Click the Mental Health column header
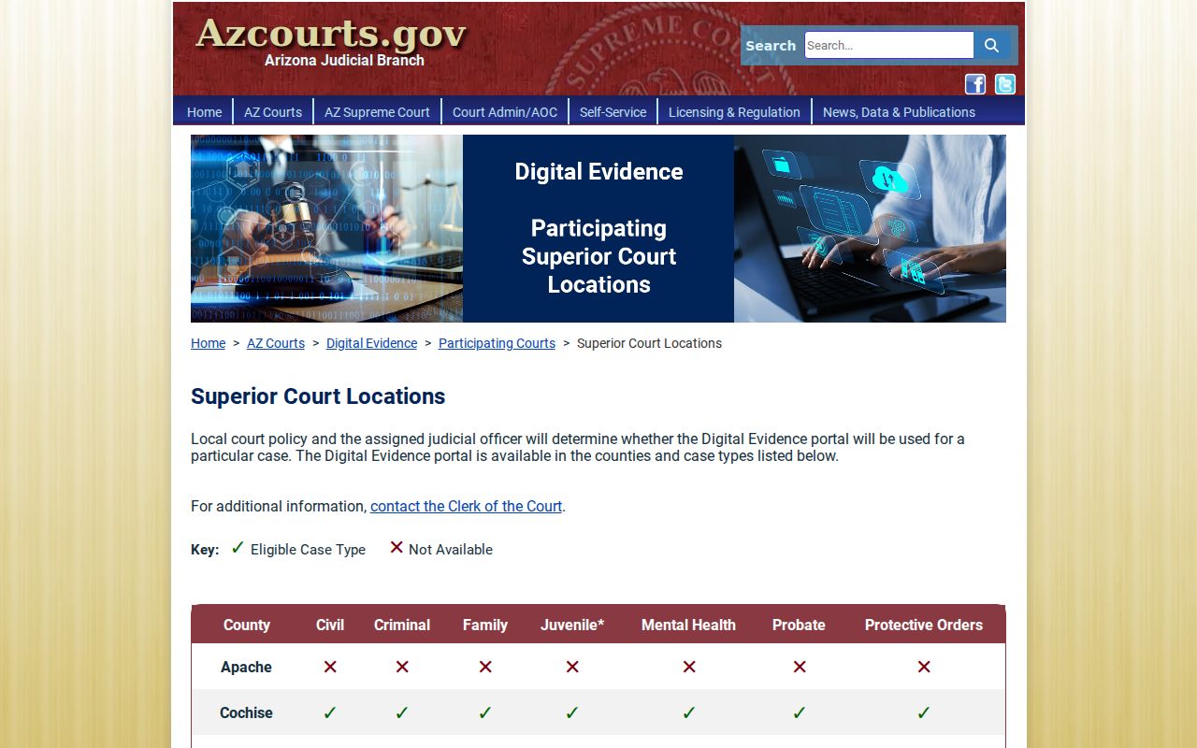 [x=688, y=625]
